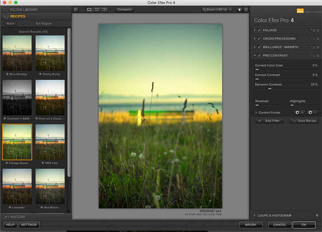Disable the Cross Processing filter checkbox
Screen dimensions: 322x232
coord(259,39)
